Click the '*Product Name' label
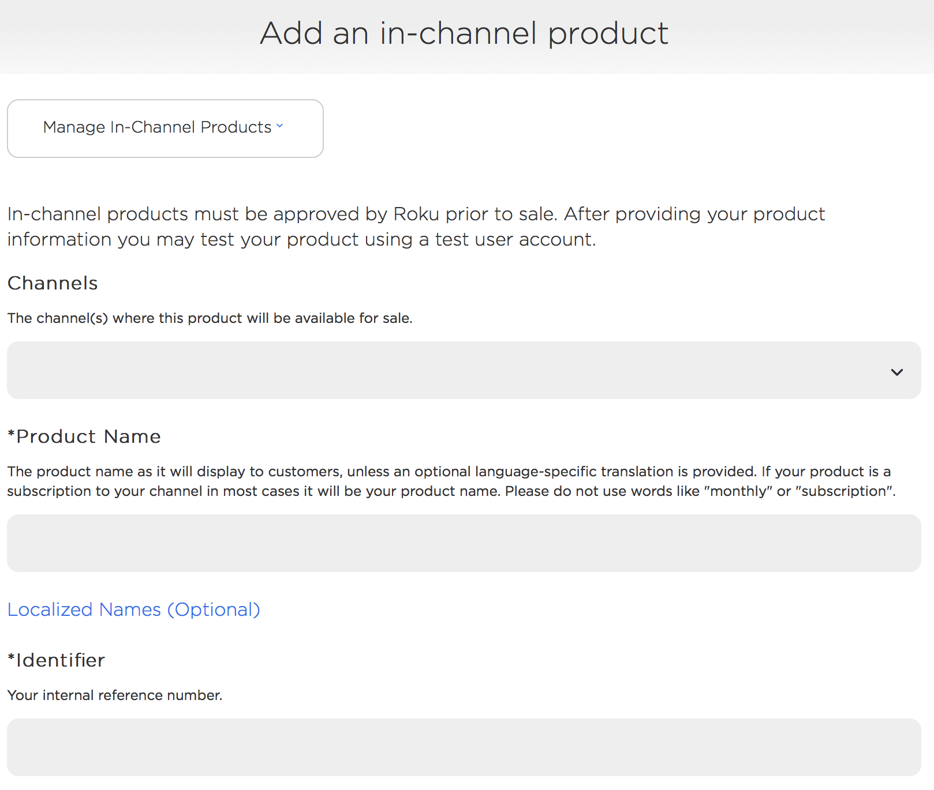This screenshot has width=934, height=790. (x=84, y=437)
